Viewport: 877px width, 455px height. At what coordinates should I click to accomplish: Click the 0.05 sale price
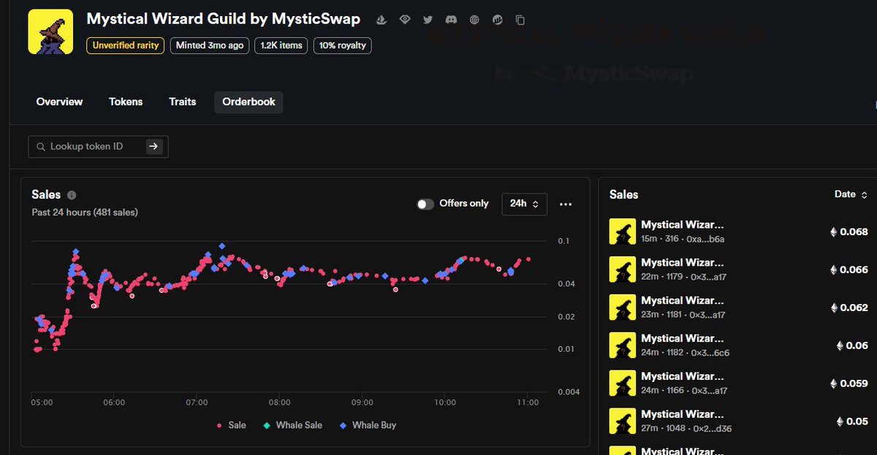coord(852,421)
